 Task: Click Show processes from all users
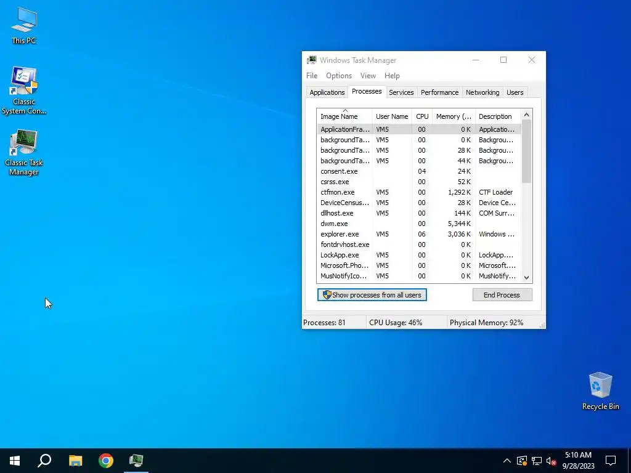pyautogui.click(x=372, y=295)
